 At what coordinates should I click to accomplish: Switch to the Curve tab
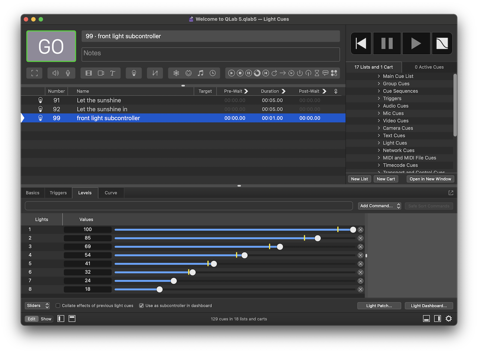click(111, 193)
